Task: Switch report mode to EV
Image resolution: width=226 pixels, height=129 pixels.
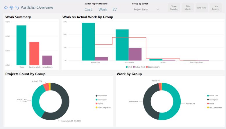Action: [114, 10]
